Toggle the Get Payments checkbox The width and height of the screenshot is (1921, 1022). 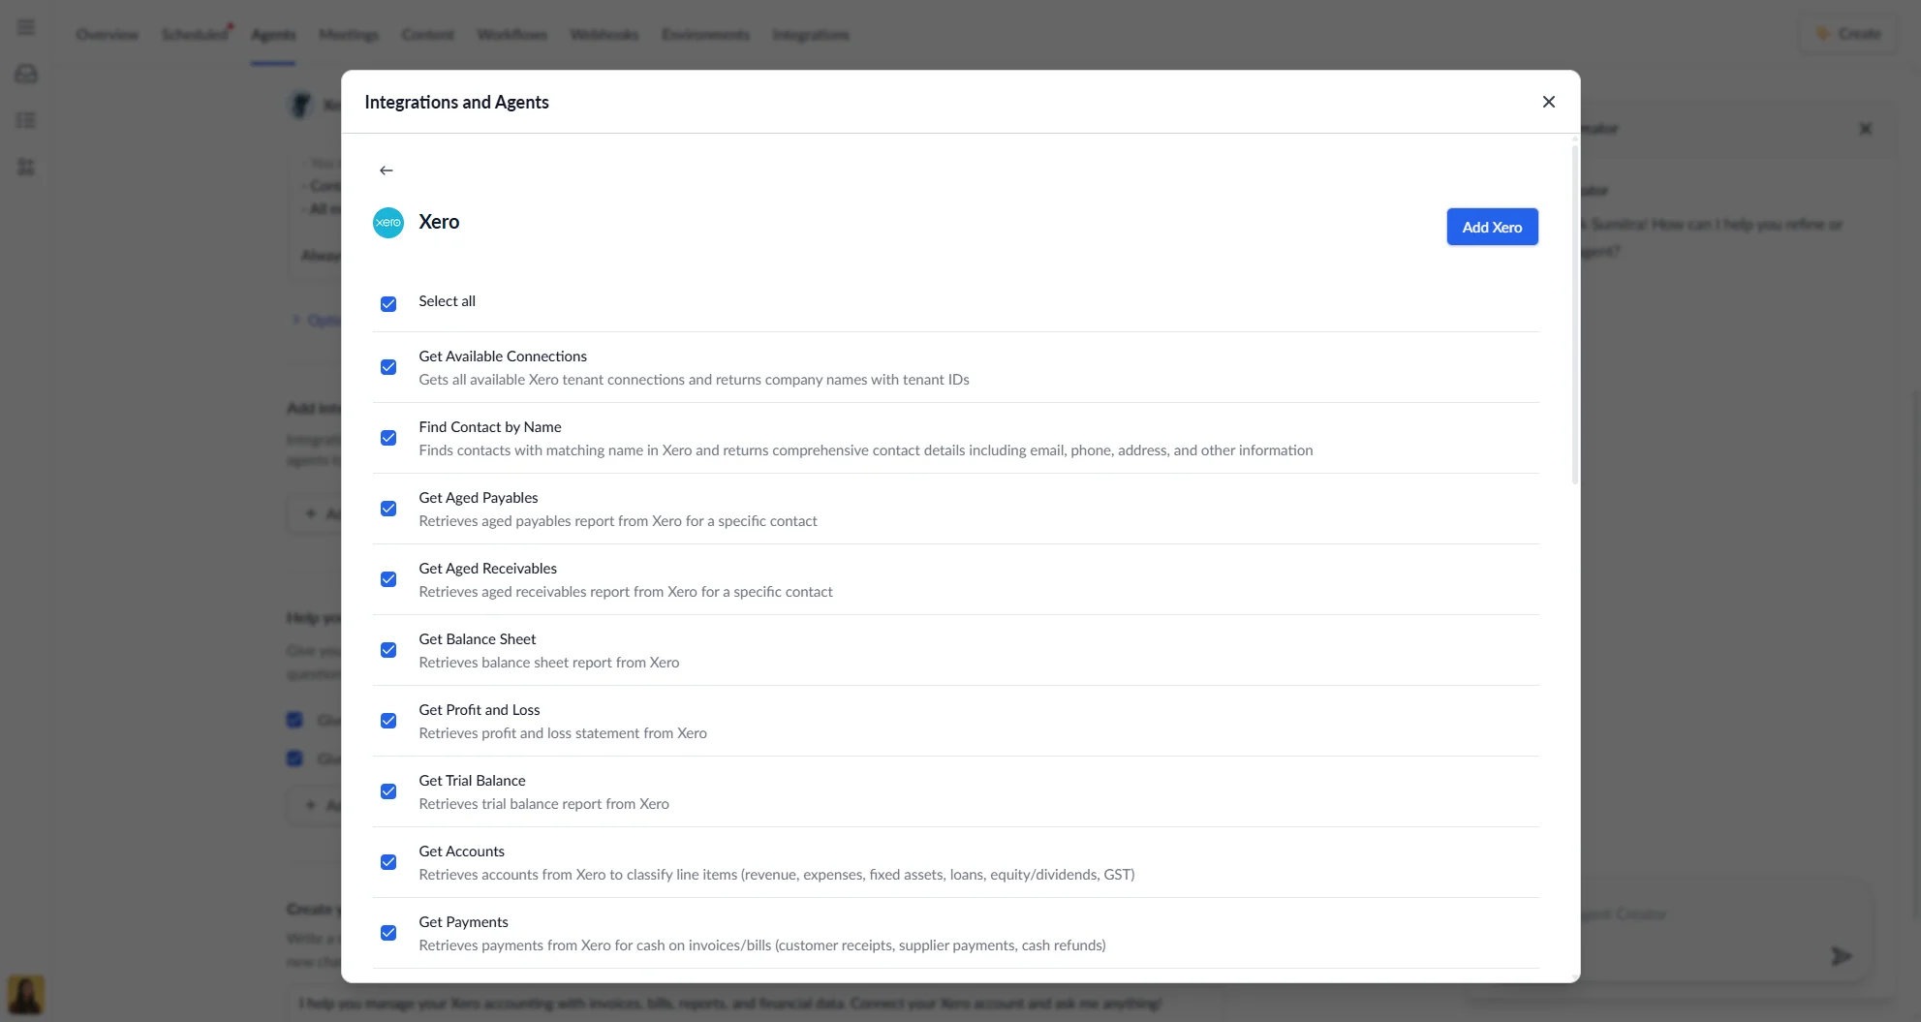pos(388,933)
